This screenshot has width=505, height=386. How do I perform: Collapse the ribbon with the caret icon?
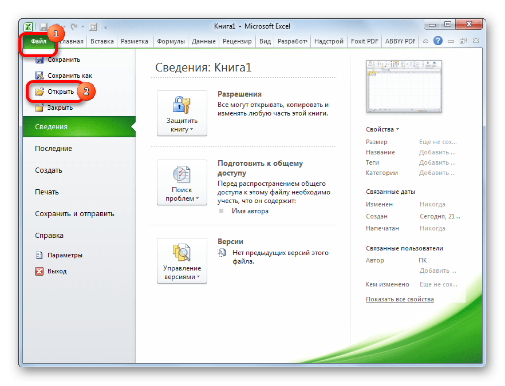(425, 41)
